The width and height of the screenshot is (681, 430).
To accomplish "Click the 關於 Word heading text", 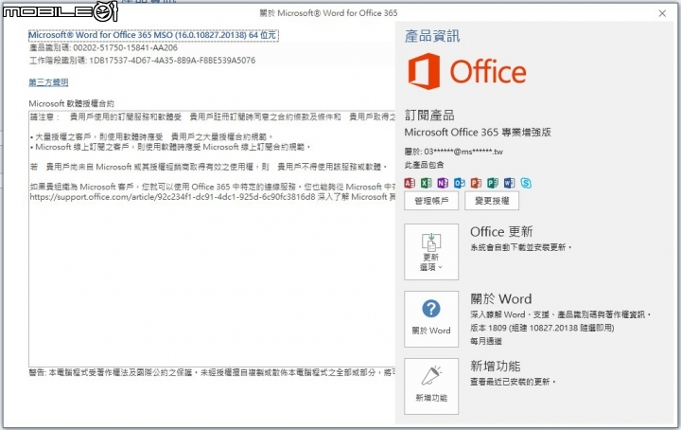I will click(500, 299).
